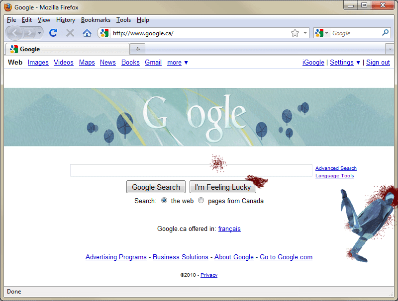Open the History menu
The width and height of the screenshot is (398, 301).
[x=66, y=20]
